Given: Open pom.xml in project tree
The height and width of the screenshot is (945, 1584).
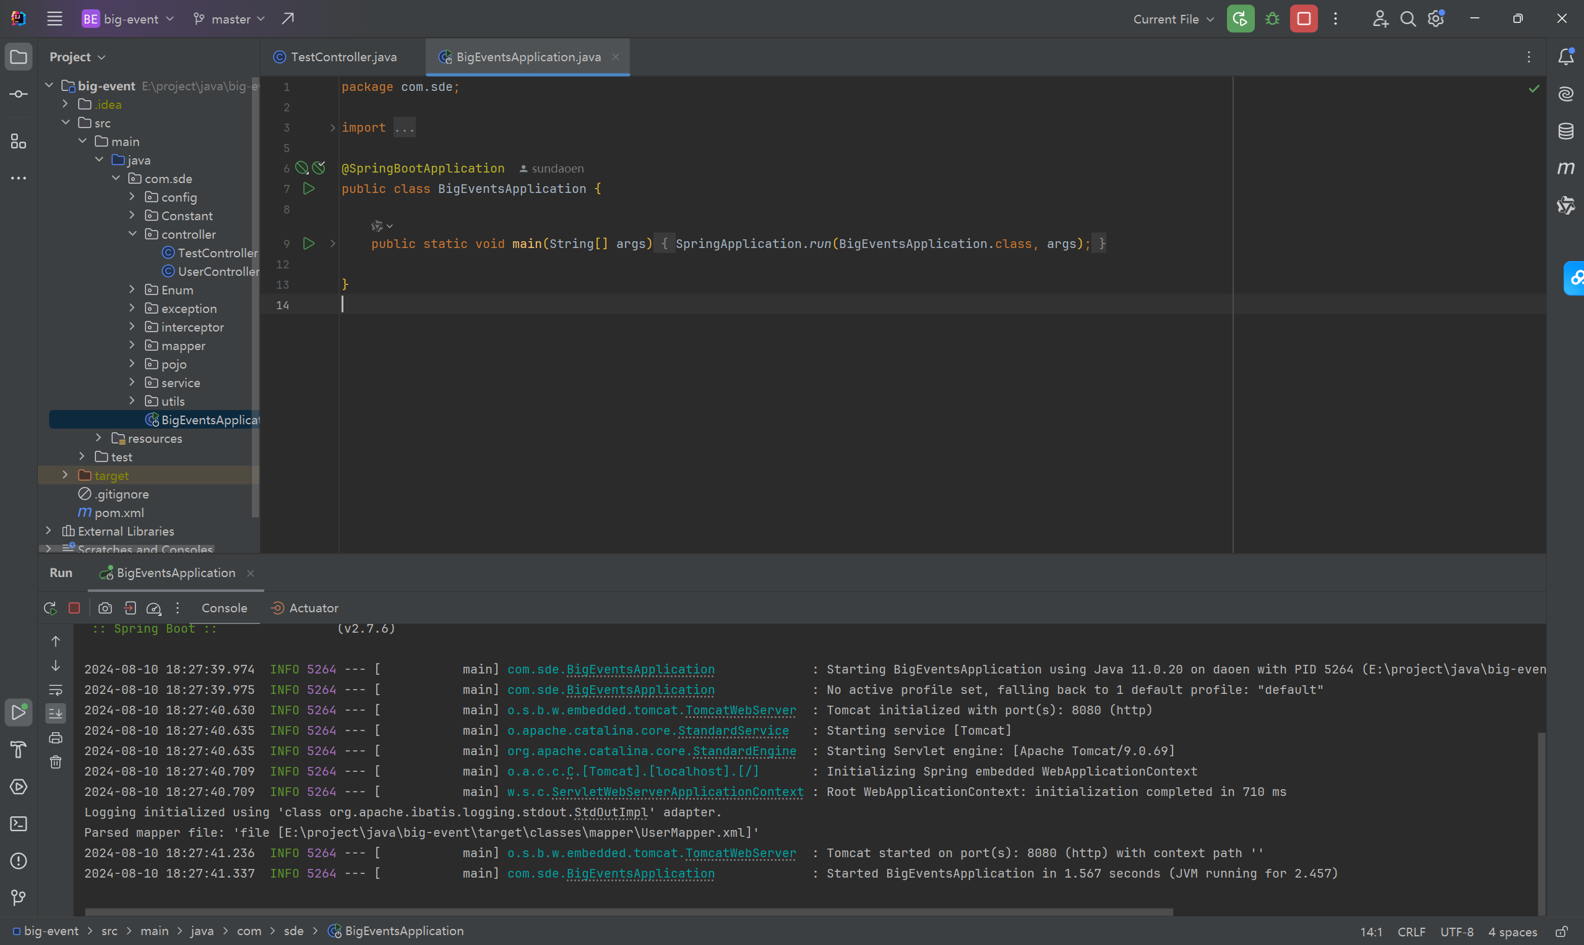Looking at the screenshot, I should click(111, 512).
